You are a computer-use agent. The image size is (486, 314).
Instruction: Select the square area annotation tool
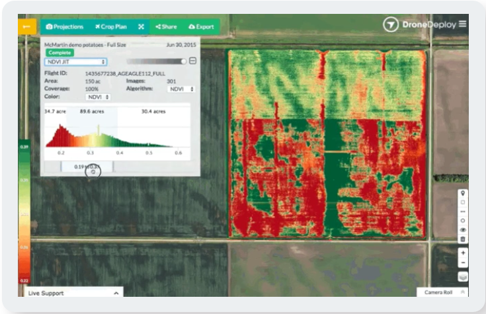(x=462, y=202)
